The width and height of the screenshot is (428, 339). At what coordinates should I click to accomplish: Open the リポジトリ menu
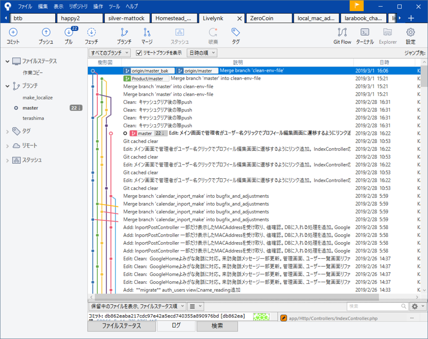click(78, 6)
